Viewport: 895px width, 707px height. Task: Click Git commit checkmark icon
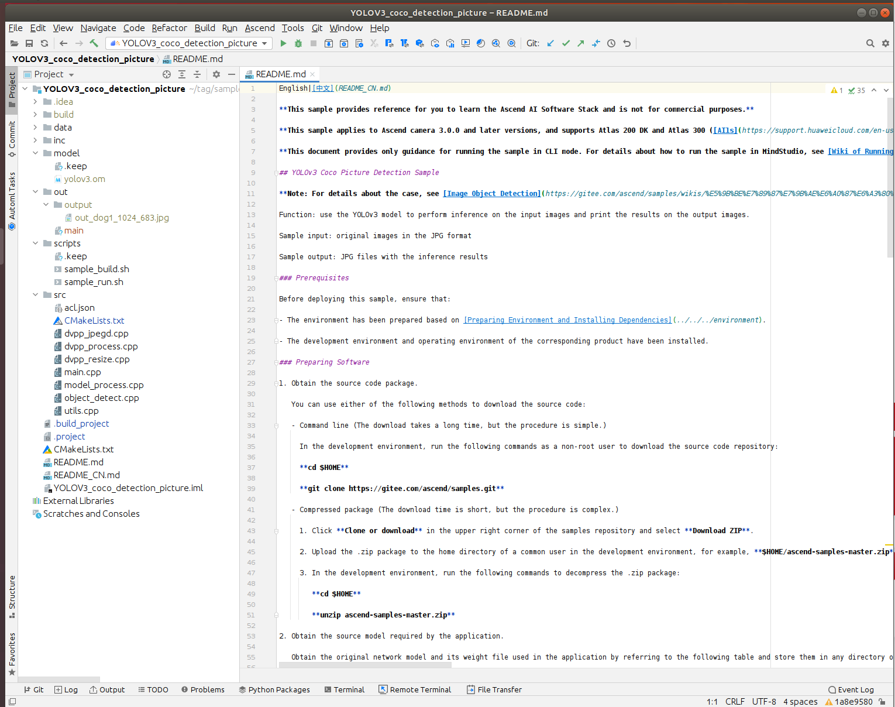point(566,43)
